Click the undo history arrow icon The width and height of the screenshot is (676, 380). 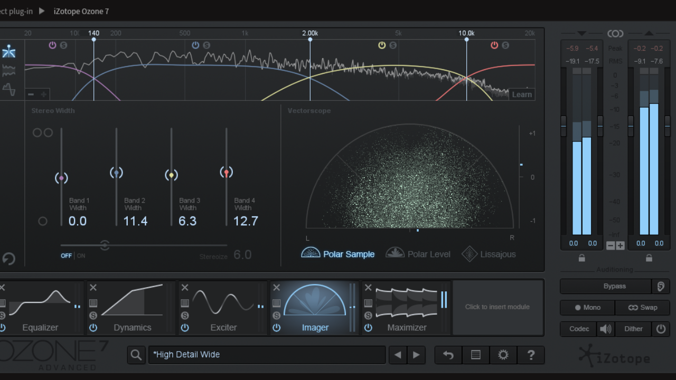coord(448,355)
